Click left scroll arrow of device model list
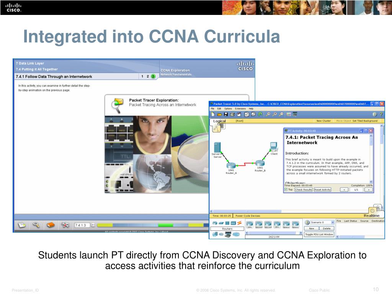Viewport: 392px width, 294px height. point(247,233)
